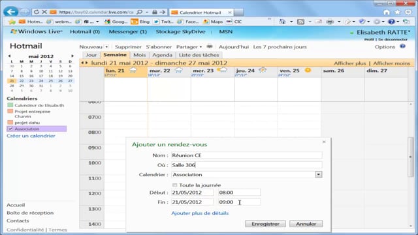Go to next week arrow

coord(87,63)
